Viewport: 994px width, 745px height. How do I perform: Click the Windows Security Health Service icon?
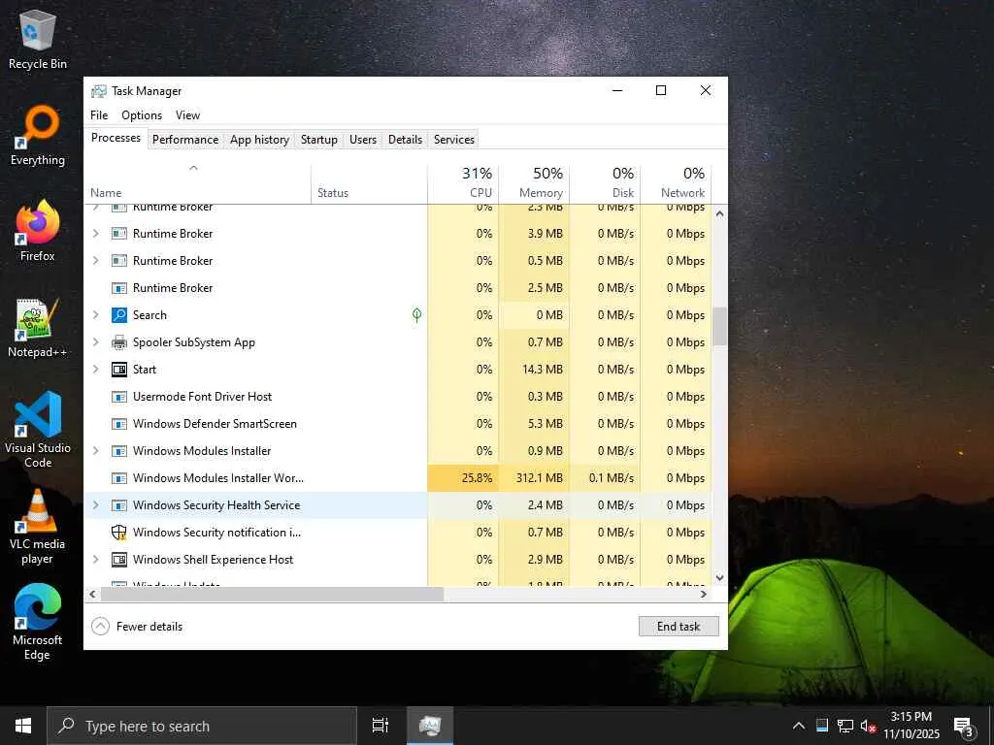(x=119, y=505)
